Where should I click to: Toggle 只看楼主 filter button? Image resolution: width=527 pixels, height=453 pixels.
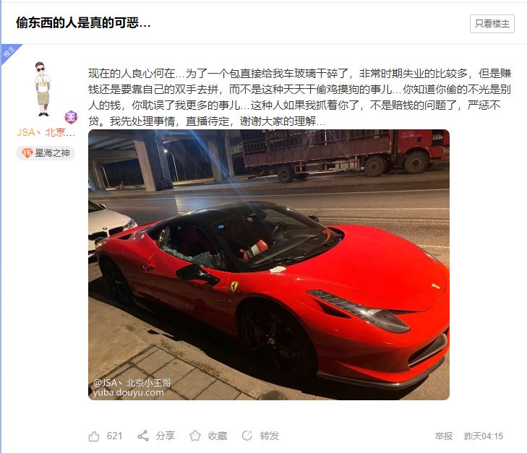492,24
